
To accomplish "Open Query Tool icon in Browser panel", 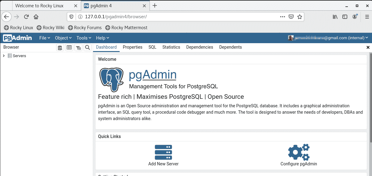I will point(60,47).
